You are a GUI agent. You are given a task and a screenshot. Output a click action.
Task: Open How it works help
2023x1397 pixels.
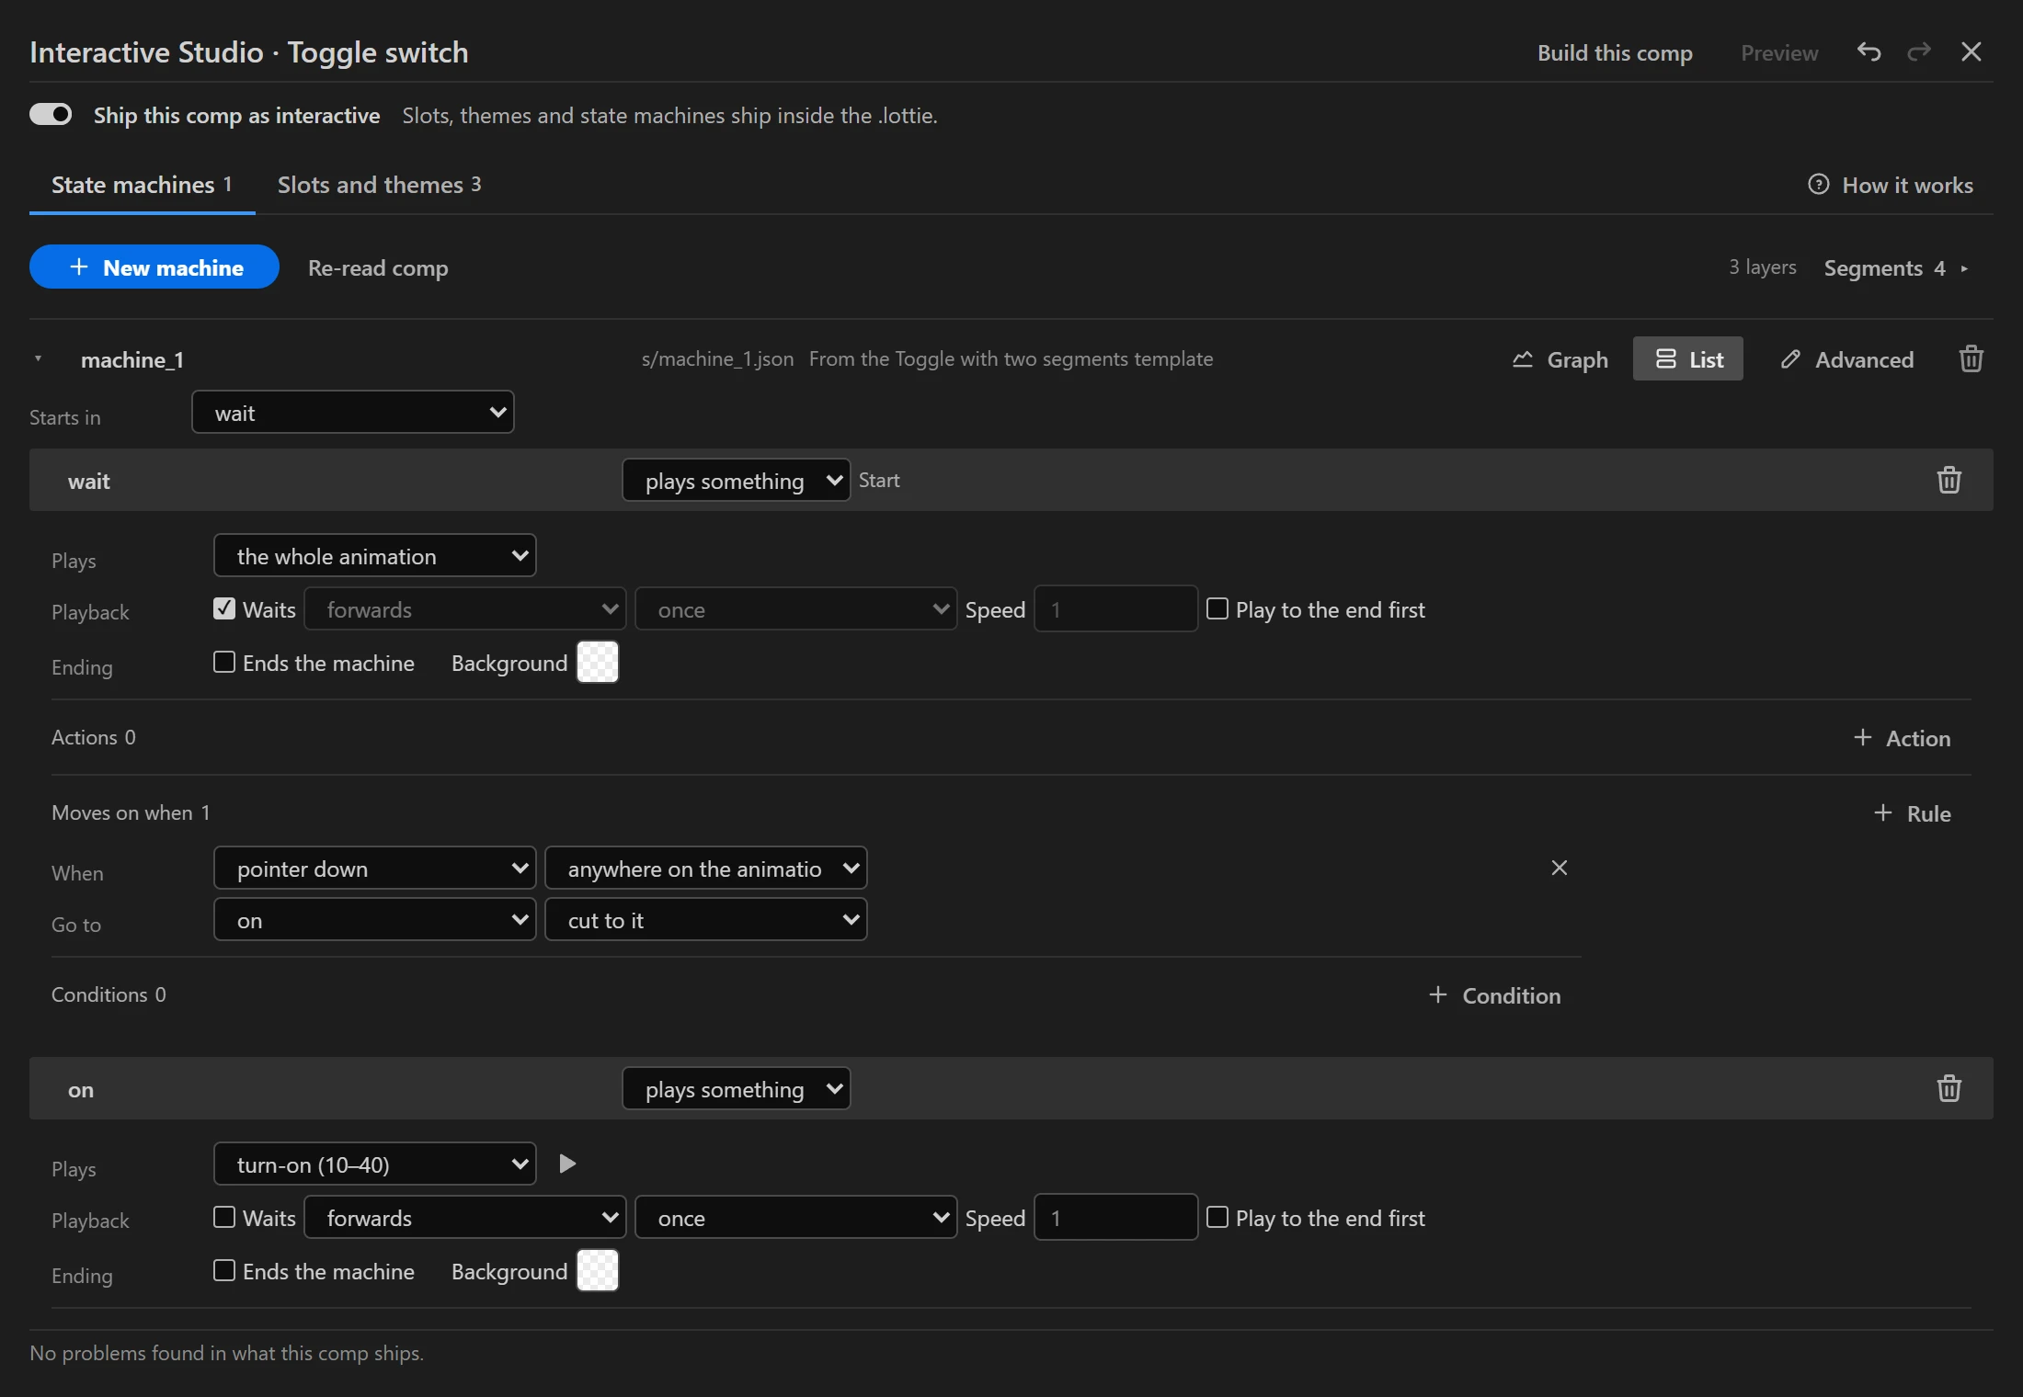tap(1890, 185)
